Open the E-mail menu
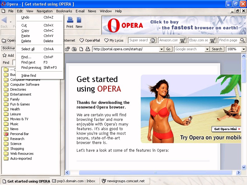The width and height of the screenshot is (247, 185). pyautogui.click(x=80, y=11)
